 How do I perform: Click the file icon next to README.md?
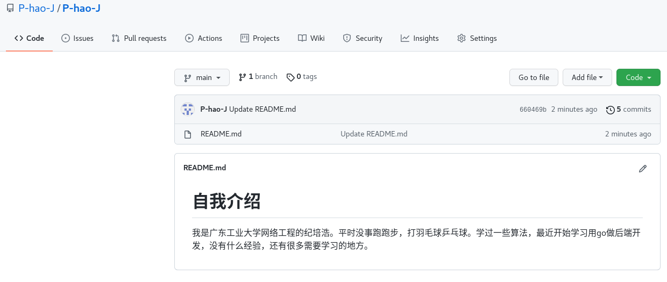coord(188,134)
